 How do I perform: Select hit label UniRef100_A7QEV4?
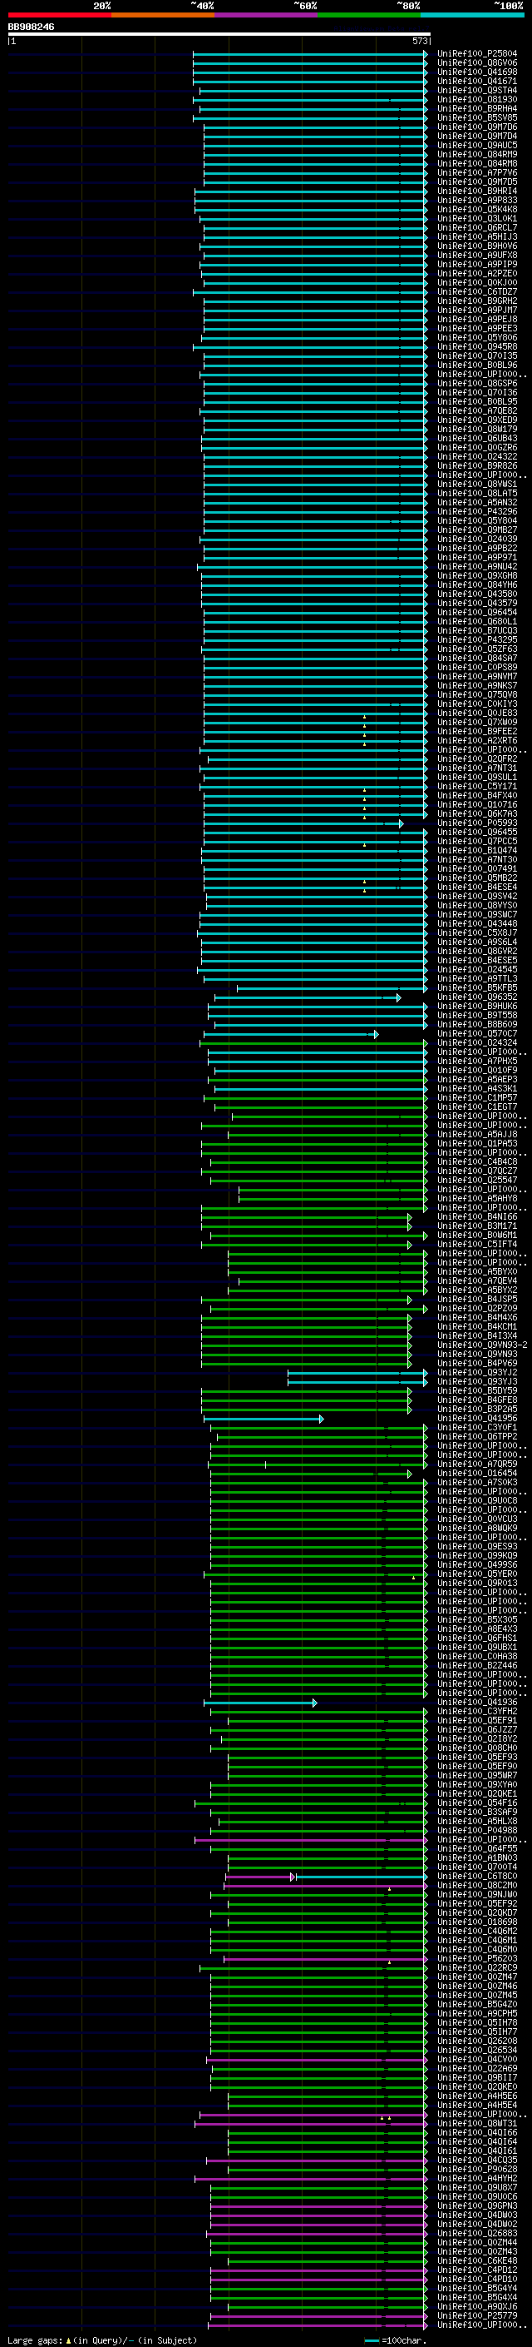click(477, 1280)
